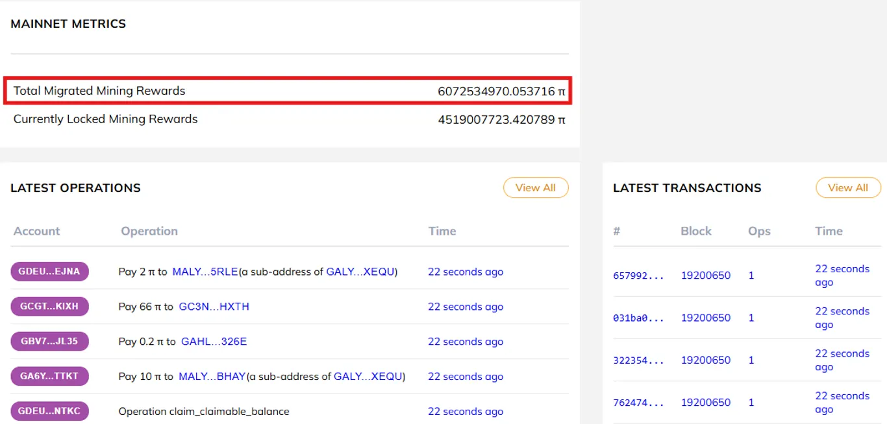Screen dimensions: 887x424
Task: Select Currently Locked Mining Rewards label
Action: (x=105, y=119)
